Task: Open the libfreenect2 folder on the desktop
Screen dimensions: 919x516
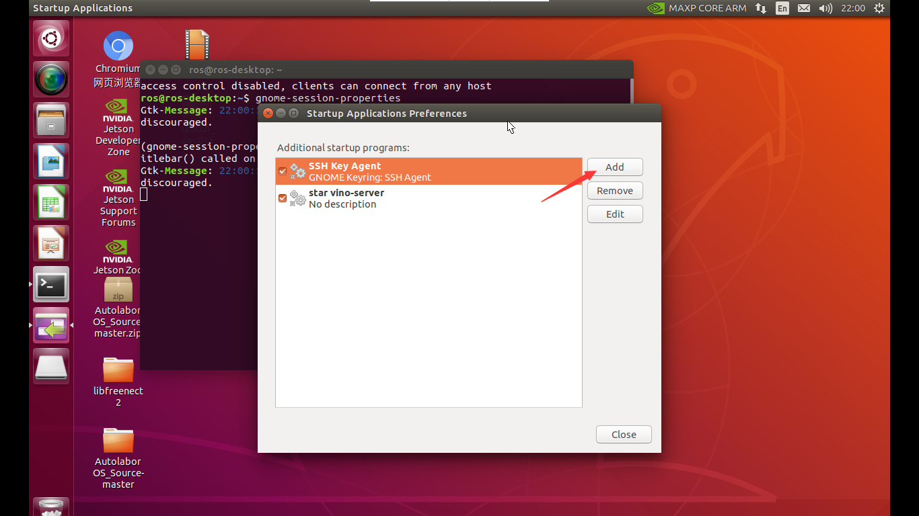Action: click(118, 370)
